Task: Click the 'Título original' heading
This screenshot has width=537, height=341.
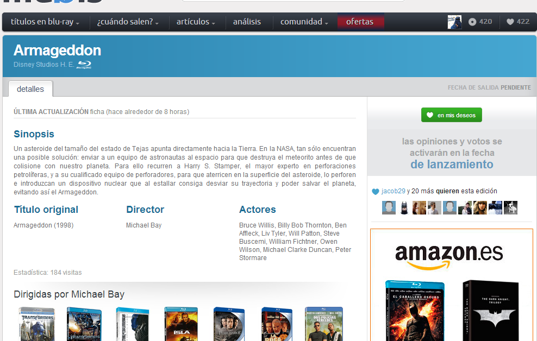Action: [x=46, y=210]
